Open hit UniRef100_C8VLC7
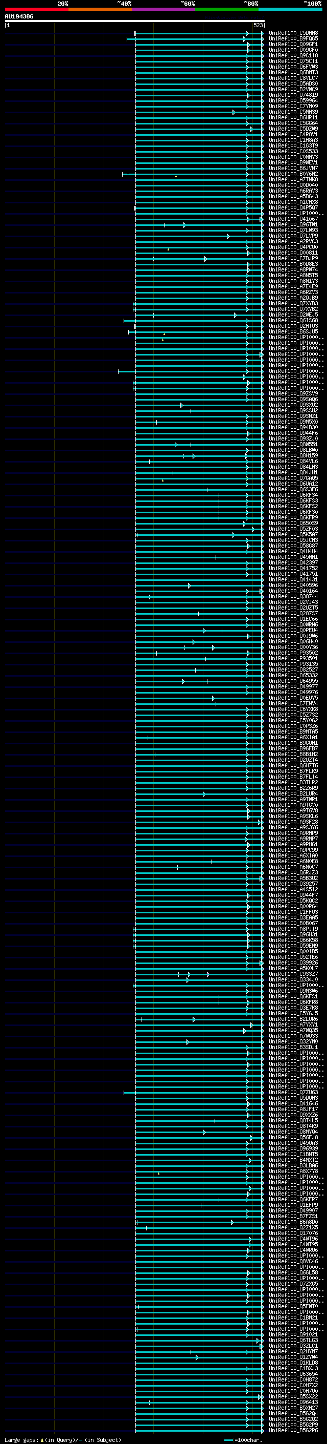327x1444 pixels. click(293, 78)
